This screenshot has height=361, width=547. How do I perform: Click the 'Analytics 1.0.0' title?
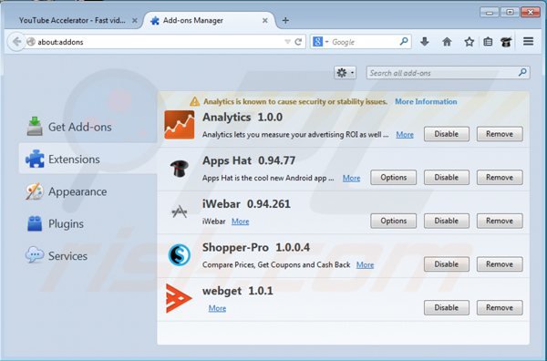coord(243,118)
